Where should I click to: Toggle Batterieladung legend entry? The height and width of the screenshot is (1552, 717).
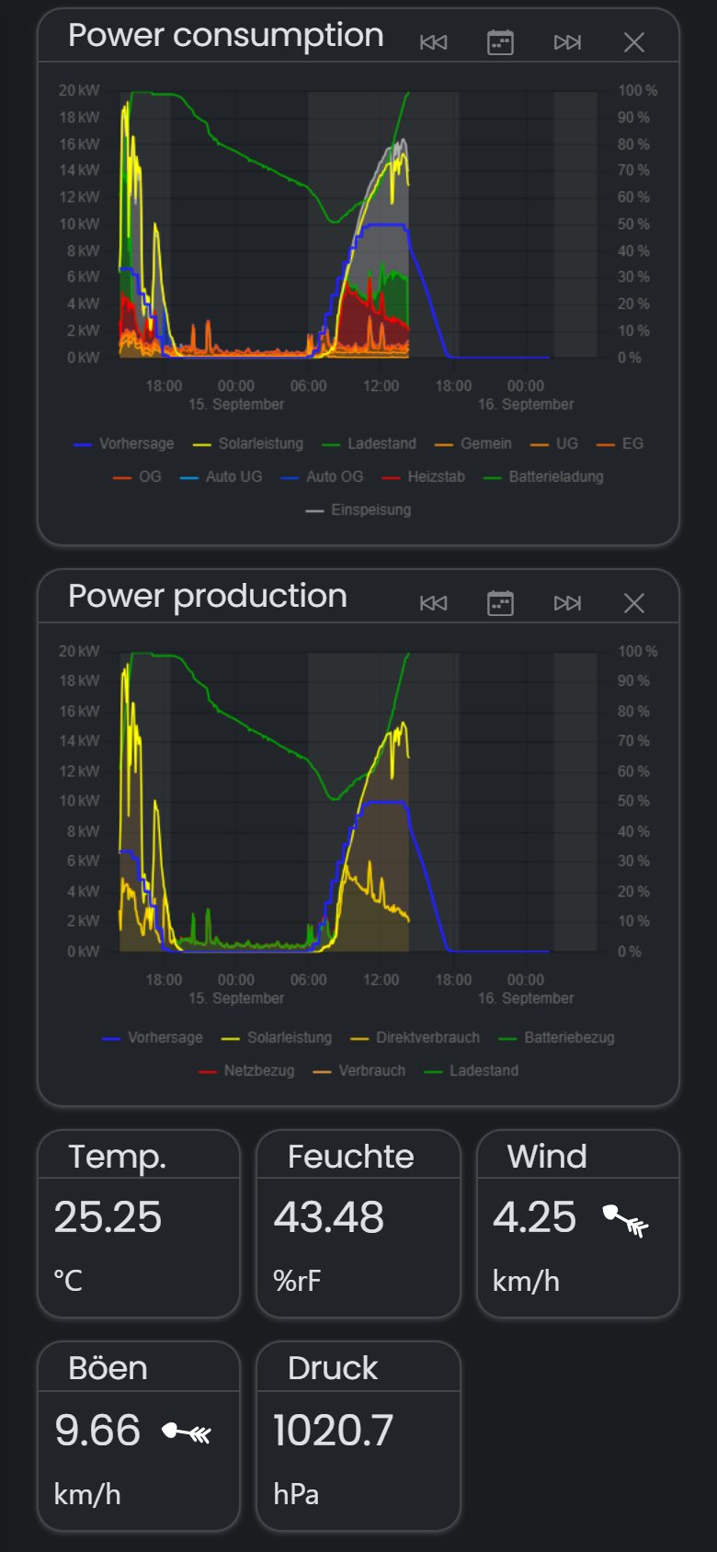tap(543, 476)
